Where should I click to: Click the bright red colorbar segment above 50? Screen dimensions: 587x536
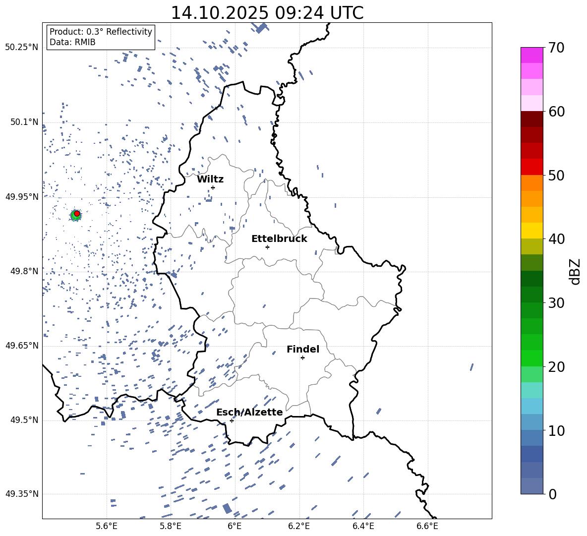[531, 167]
